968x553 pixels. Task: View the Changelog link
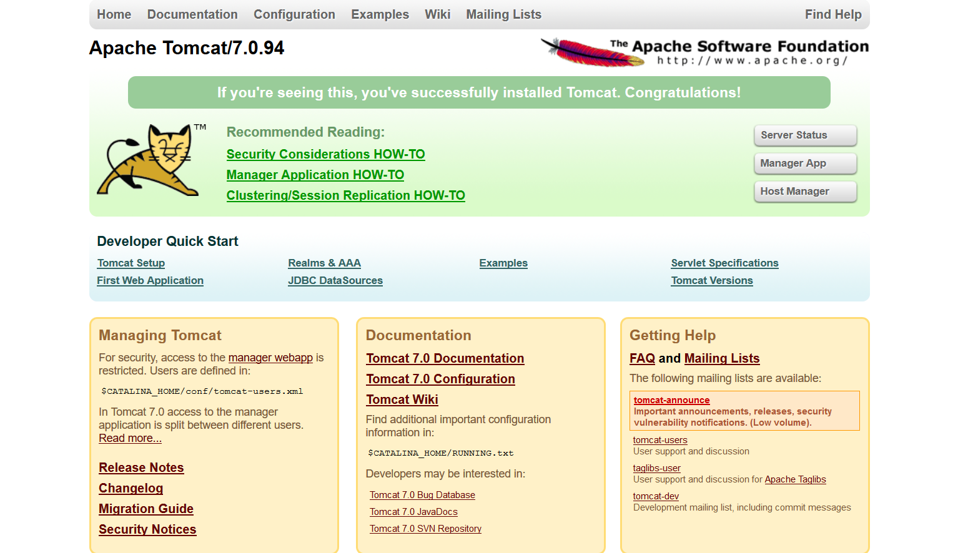point(131,488)
